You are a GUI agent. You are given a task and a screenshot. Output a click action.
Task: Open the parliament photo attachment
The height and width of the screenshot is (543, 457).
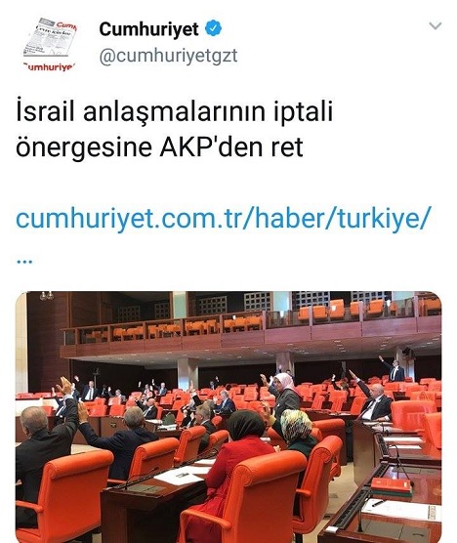(x=228, y=417)
